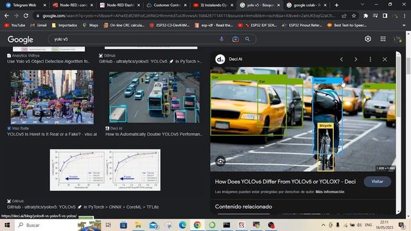411x231 pixels.
Task: Open YOLOv5 Is Here viso.ai result
Action: point(52,134)
